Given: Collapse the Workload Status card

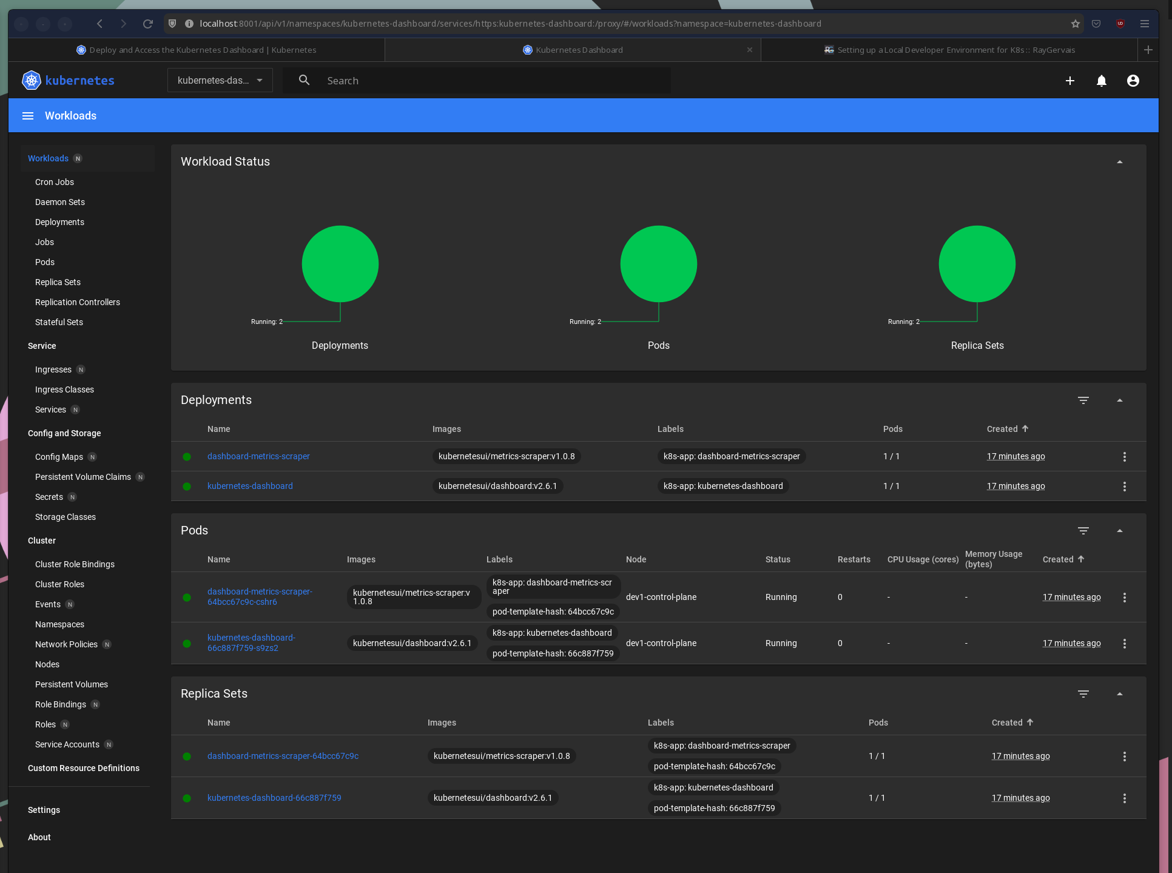Looking at the screenshot, I should click(1120, 162).
